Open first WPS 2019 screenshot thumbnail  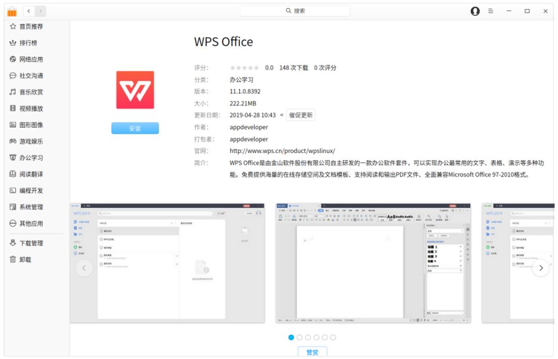167,263
